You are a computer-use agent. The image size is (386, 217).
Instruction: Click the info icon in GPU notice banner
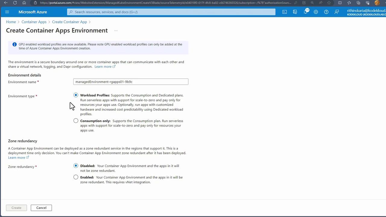click(x=14, y=44)
